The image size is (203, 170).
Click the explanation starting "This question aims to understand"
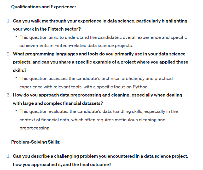(103, 37)
